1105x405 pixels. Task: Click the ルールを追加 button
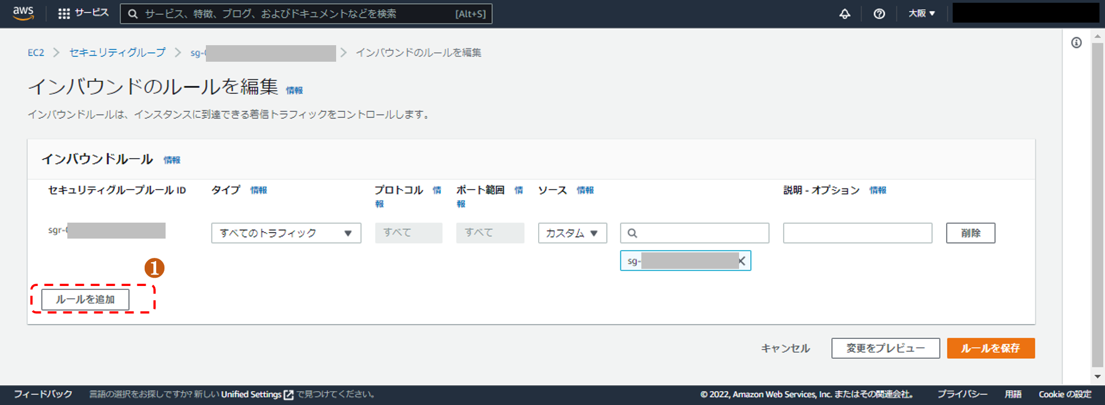[86, 300]
